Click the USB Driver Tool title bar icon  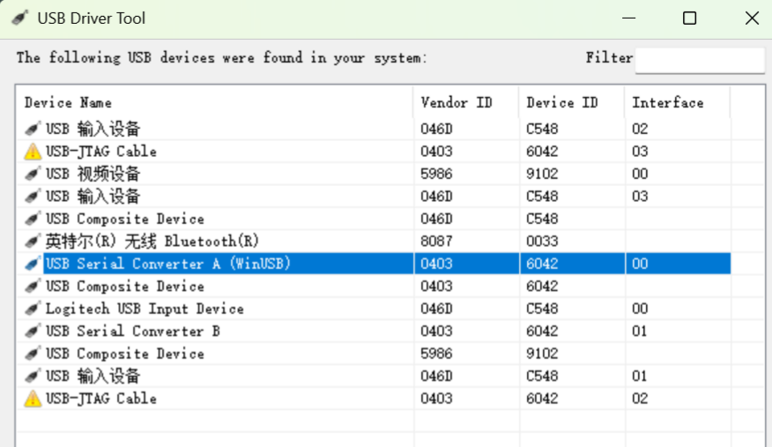click(x=20, y=19)
